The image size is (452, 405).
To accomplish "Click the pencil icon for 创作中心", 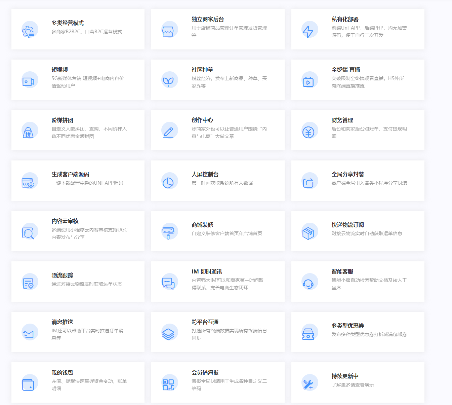I will 168,132.
